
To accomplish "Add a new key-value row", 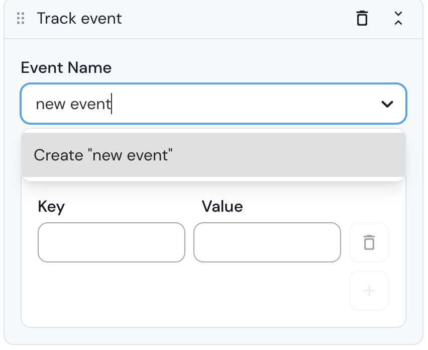I will point(369,291).
